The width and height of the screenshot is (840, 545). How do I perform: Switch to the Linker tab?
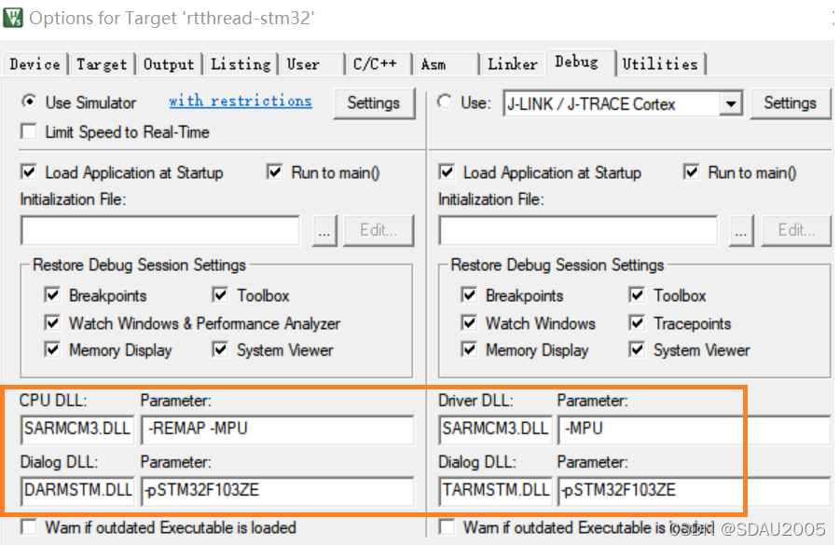pos(512,63)
